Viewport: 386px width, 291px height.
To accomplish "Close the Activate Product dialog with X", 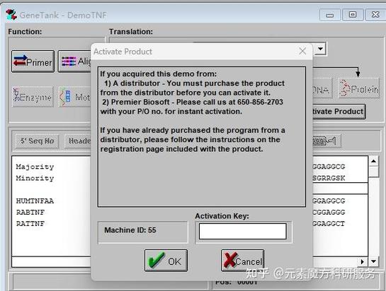I will (302, 51).
